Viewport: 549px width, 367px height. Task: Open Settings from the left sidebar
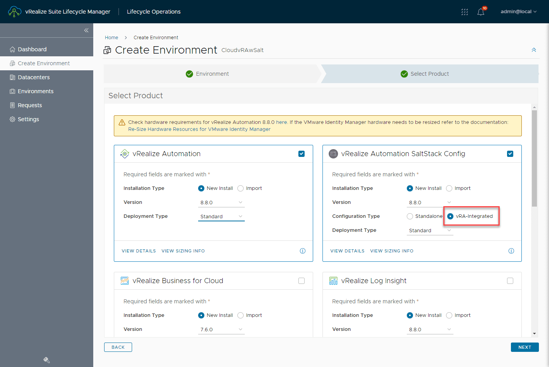pos(28,119)
